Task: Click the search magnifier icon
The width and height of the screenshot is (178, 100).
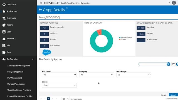Action: tap(169, 64)
